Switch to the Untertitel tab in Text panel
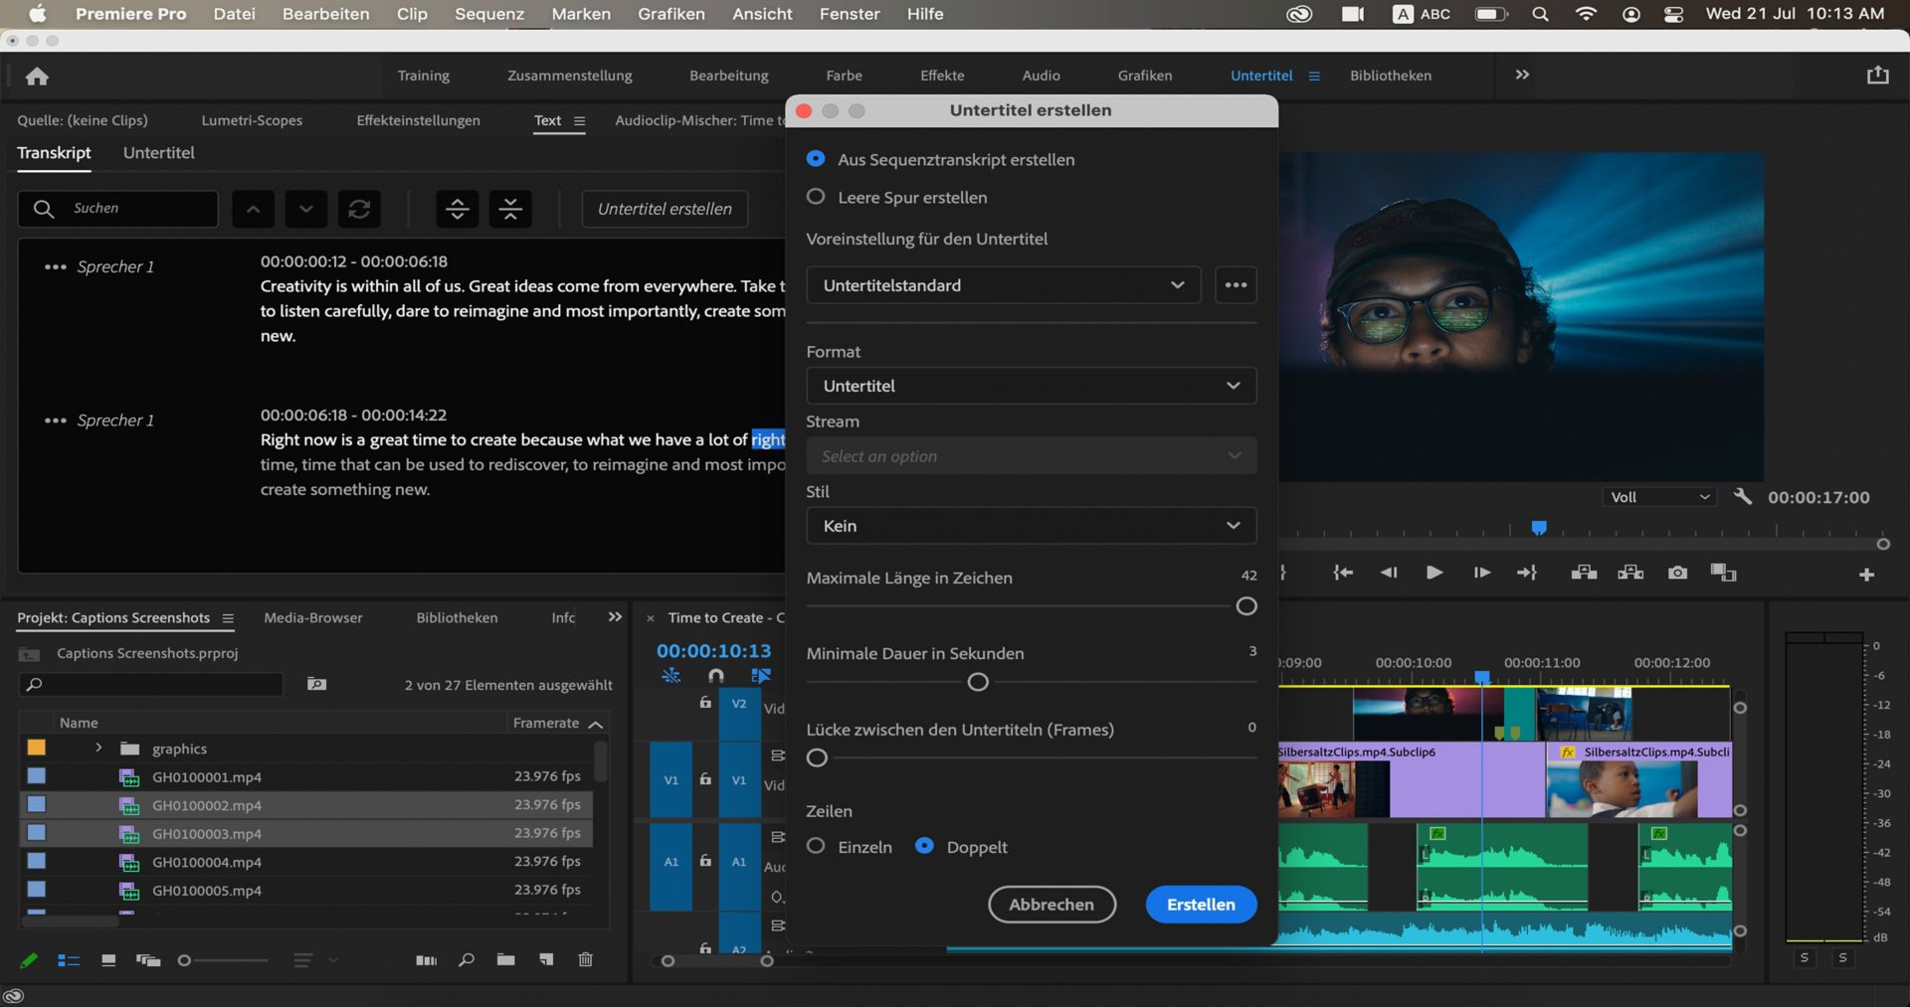This screenshot has width=1910, height=1007. pos(158,153)
